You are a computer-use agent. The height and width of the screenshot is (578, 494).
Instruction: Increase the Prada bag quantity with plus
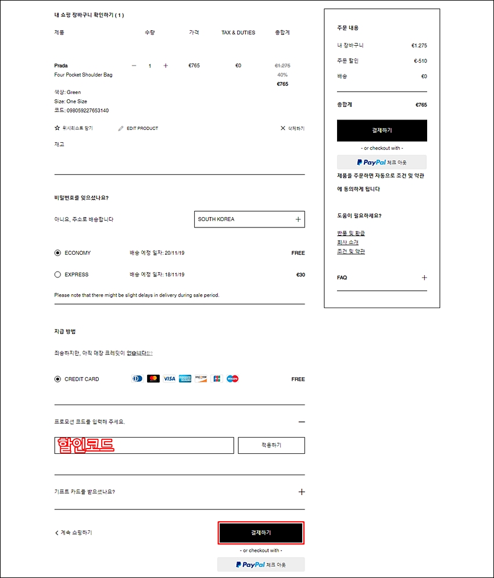coord(166,66)
